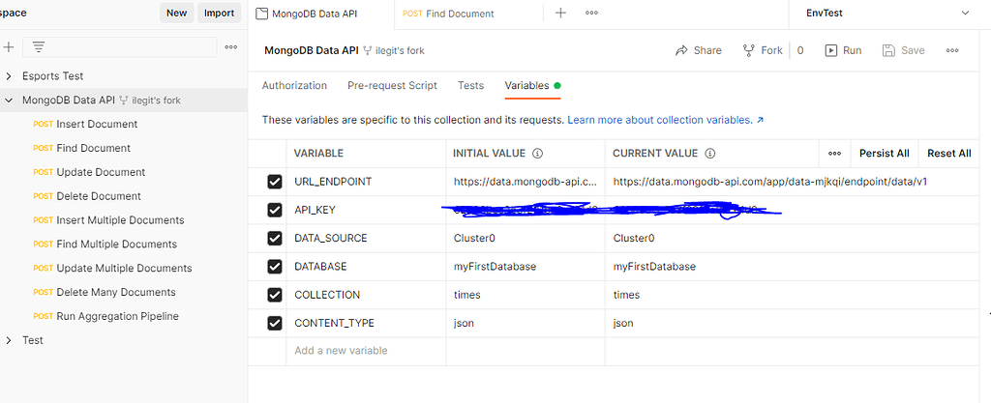Screen dimensions: 991x403
Task: Open the EnvTest environment dropdown
Action: (x=964, y=14)
